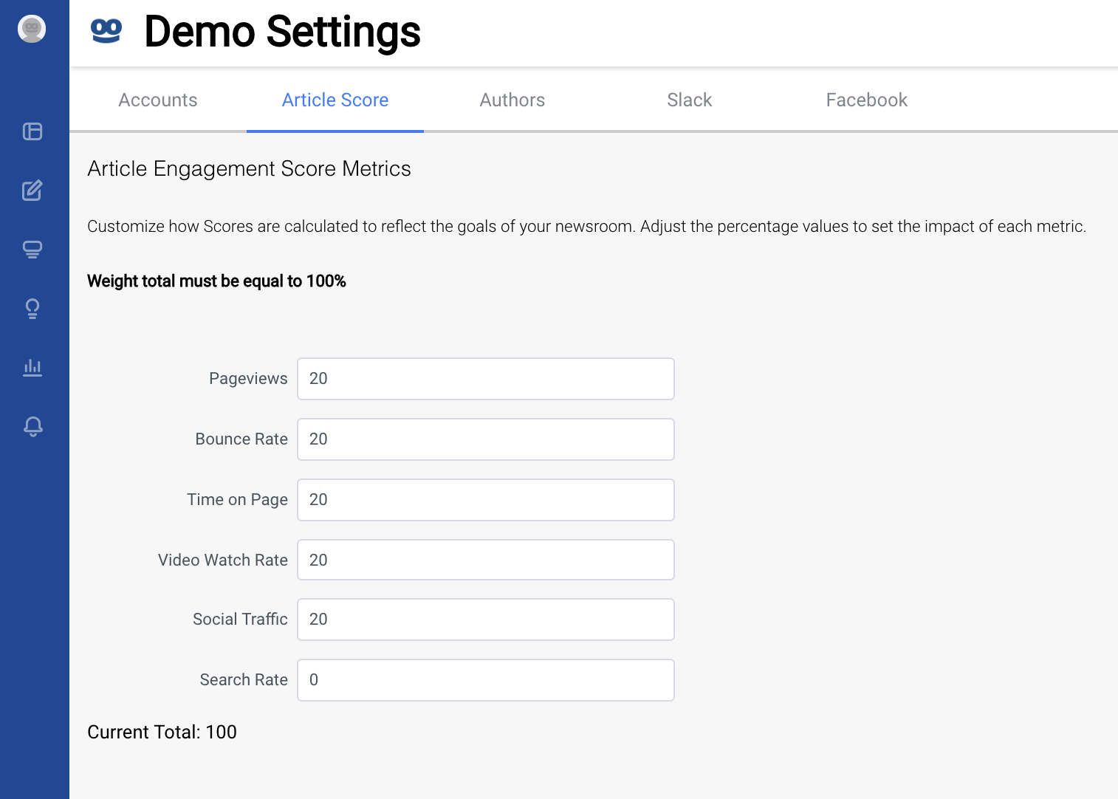Go to the Slack settings tab
The width and height of the screenshot is (1118, 799).
689,100
